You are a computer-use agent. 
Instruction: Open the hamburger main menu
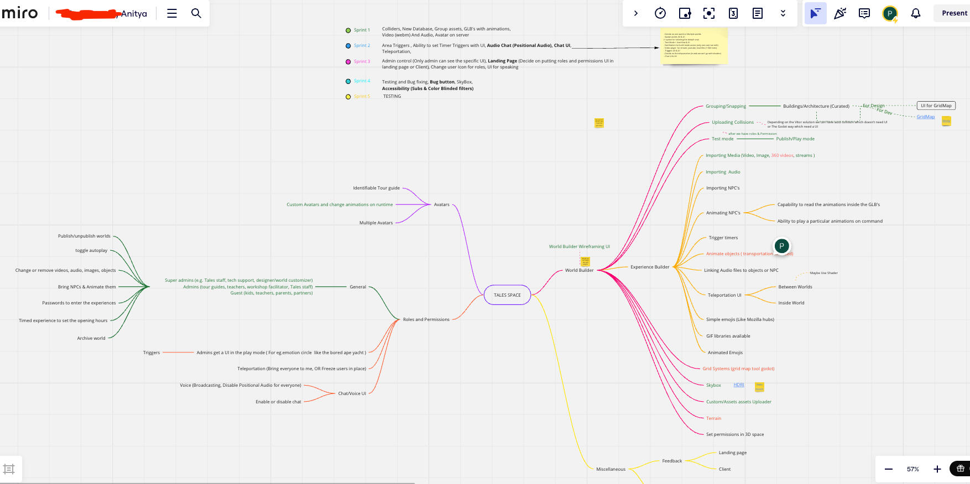(x=172, y=13)
